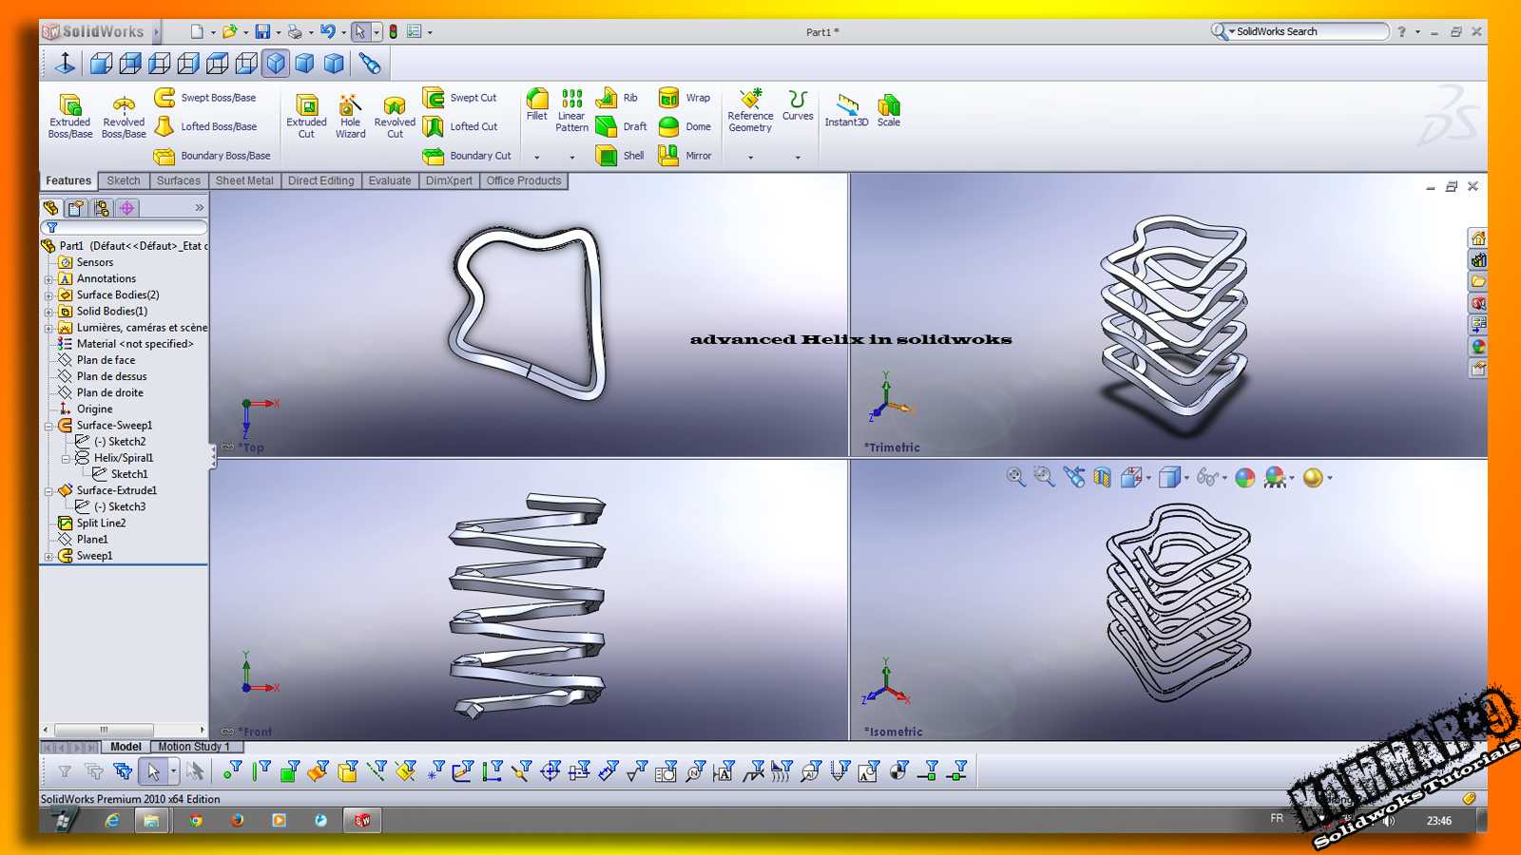Select the Revolved Cut tool
Screen dimensions: 1521x855
coord(395,116)
